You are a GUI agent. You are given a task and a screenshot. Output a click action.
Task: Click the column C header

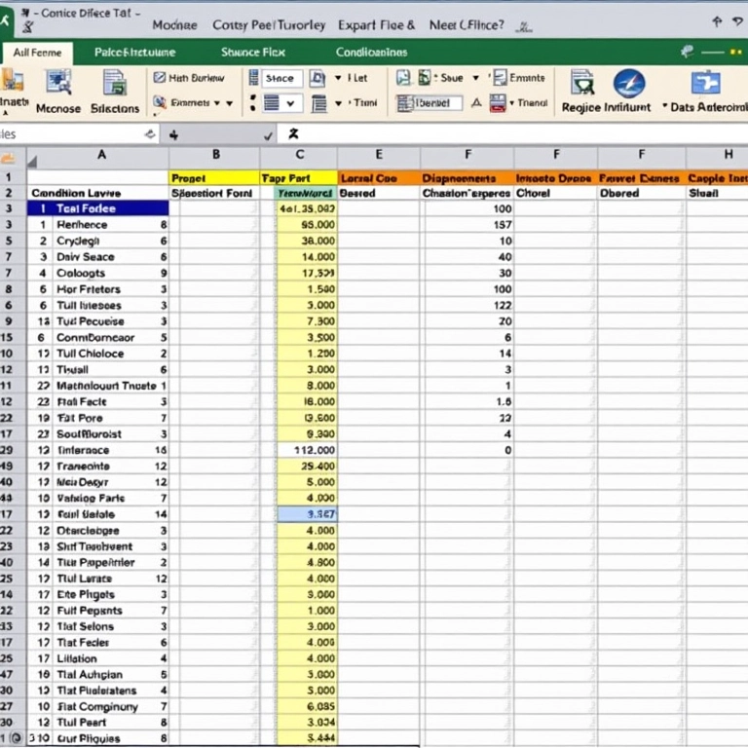tap(299, 155)
